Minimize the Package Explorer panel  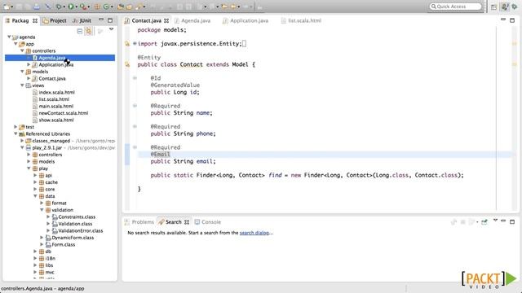click(x=101, y=20)
